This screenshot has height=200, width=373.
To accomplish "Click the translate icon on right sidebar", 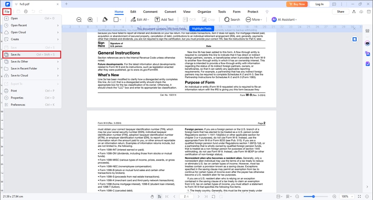I will (368, 54).
